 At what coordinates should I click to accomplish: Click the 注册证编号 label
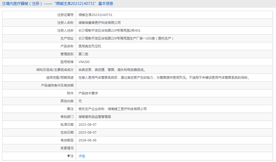65,15
